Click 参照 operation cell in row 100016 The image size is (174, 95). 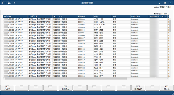coord(121,57)
